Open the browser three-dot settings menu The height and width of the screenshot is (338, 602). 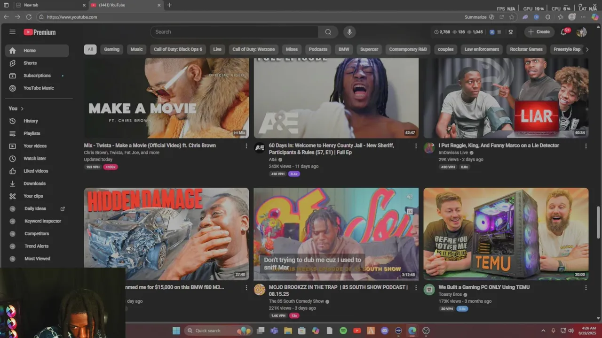[x=583, y=17]
